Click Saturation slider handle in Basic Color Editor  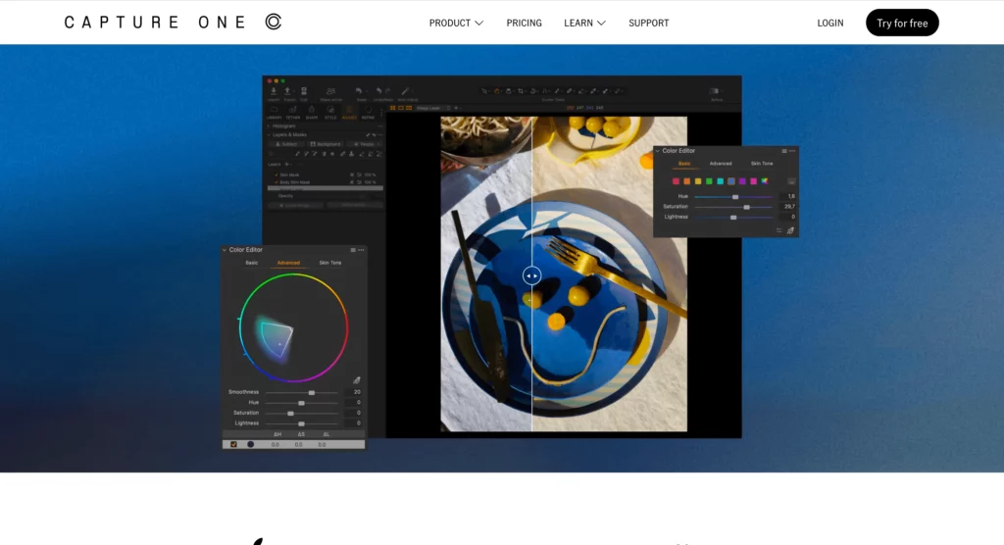(746, 208)
